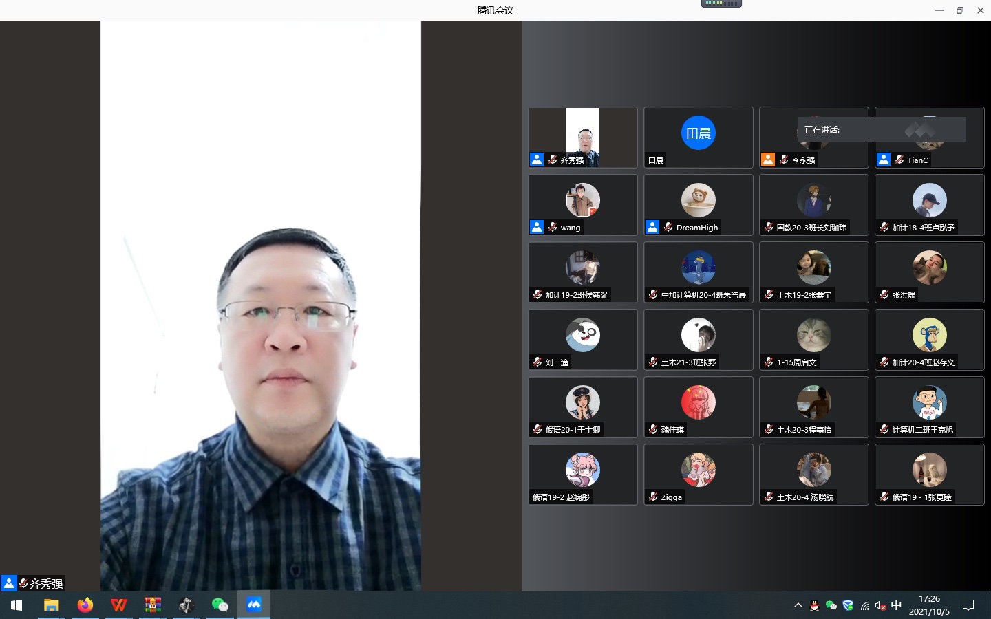This screenshot has height=619, width=991.
Task: Open the notification center in taskbar
Action: [968, 605]
